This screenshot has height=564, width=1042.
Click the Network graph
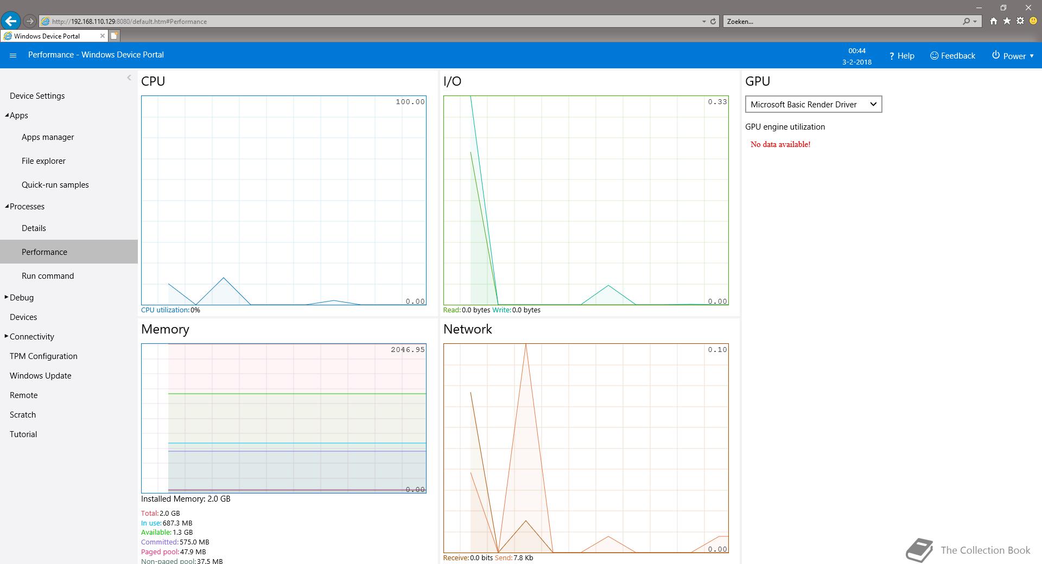(x=586, y=448)
